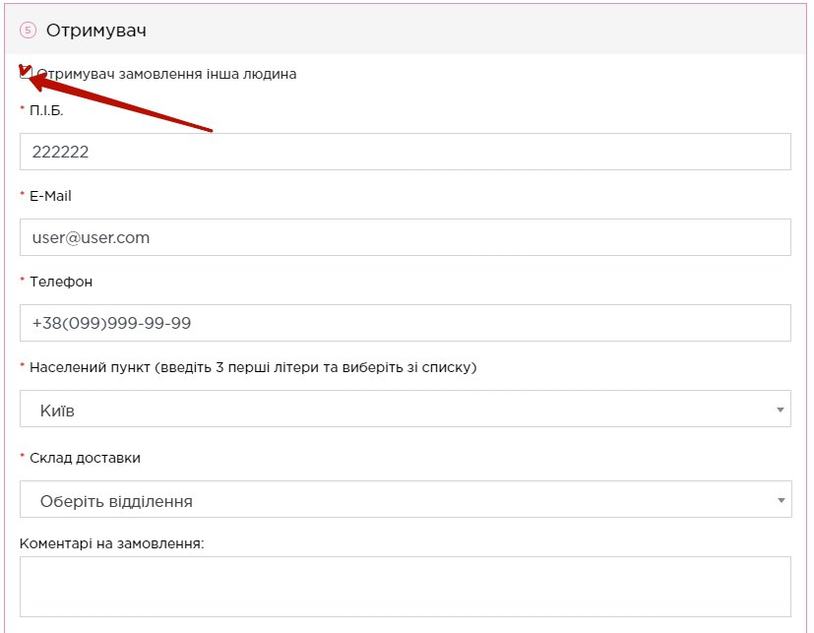The width and height of the screenshot is (814, 633).
Task: Click the Телефон input with +38(099)999-99-99
Action: 405,323
